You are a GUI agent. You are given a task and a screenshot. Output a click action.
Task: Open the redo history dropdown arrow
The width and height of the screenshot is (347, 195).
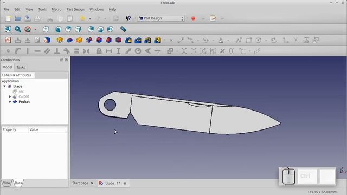[105, 18]
